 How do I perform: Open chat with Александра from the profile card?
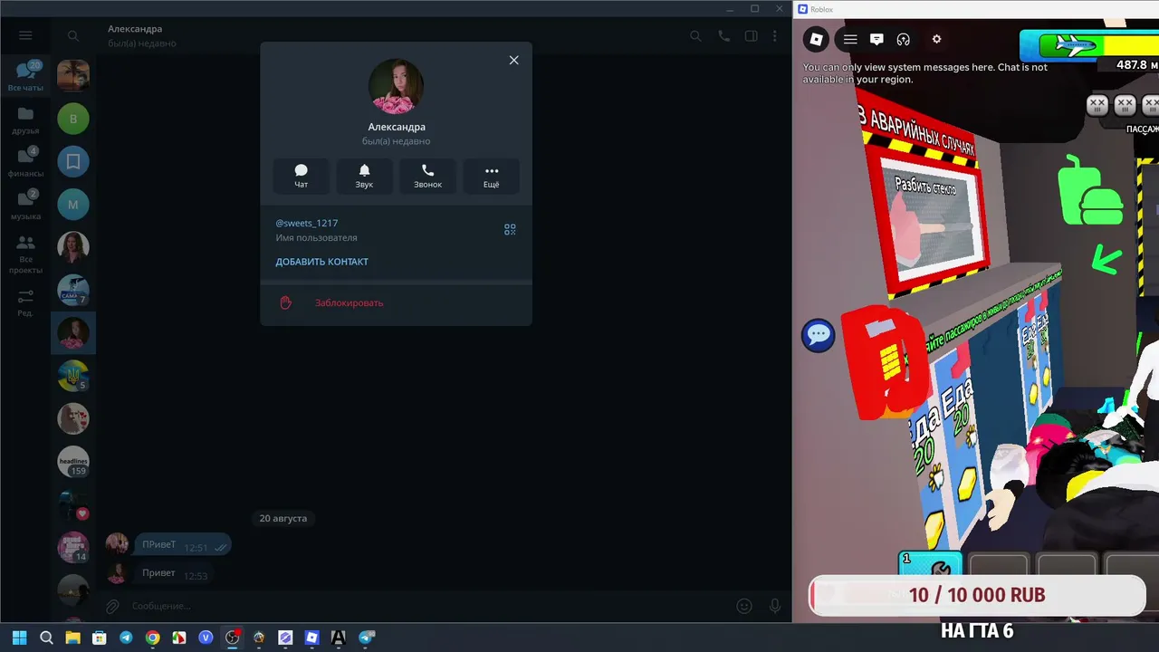[302, 176]
